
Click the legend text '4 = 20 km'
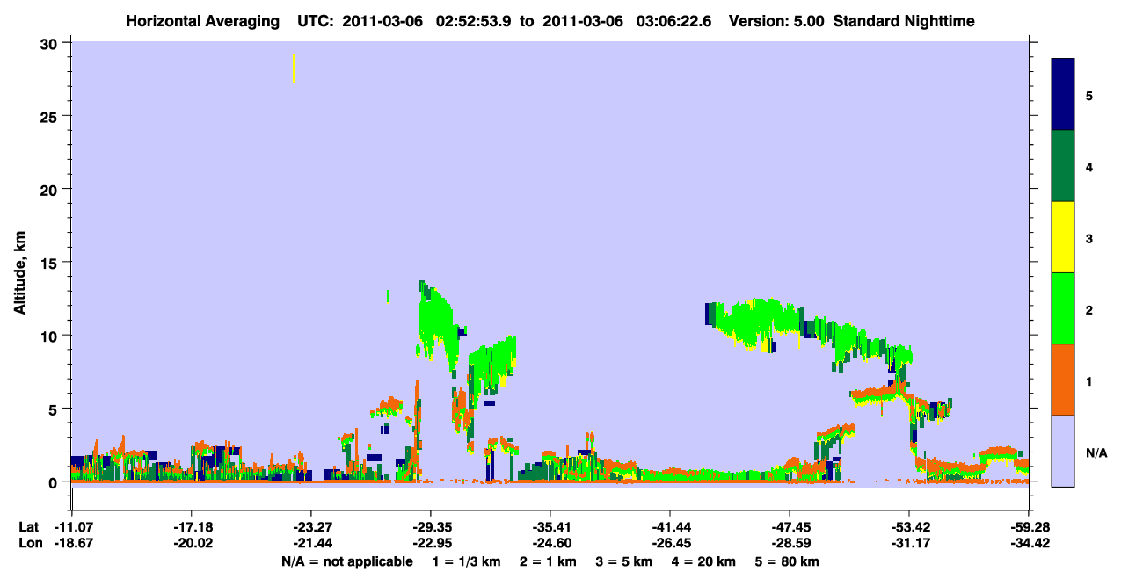coord(703,561)
